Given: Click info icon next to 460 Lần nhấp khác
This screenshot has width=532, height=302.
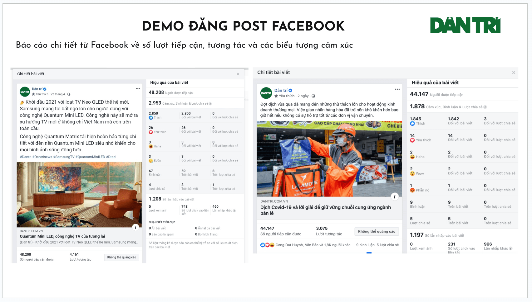Looking at the screenshot, I should [x=234, y=211].
